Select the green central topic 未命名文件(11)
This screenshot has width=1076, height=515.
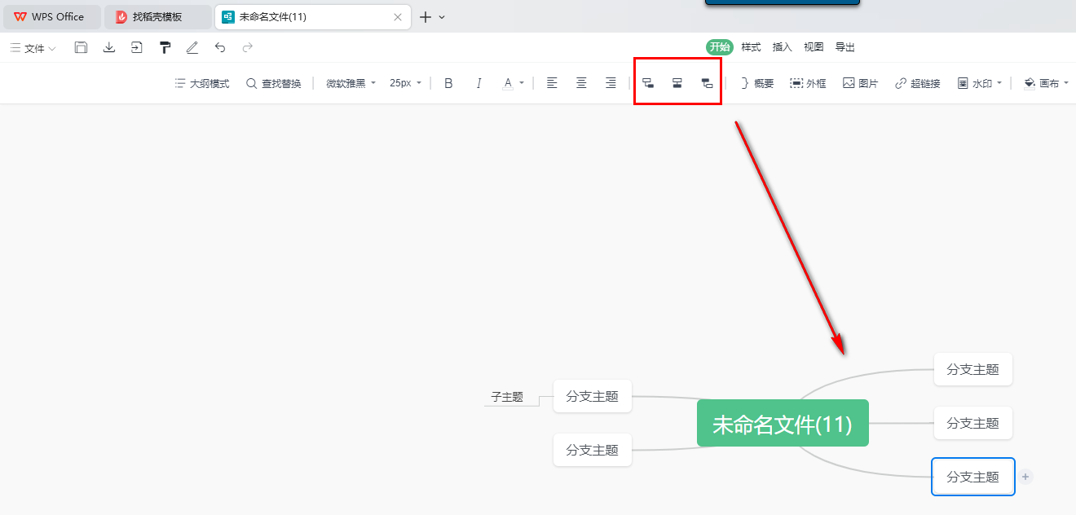pyautogui.click(x=783, y=423)
